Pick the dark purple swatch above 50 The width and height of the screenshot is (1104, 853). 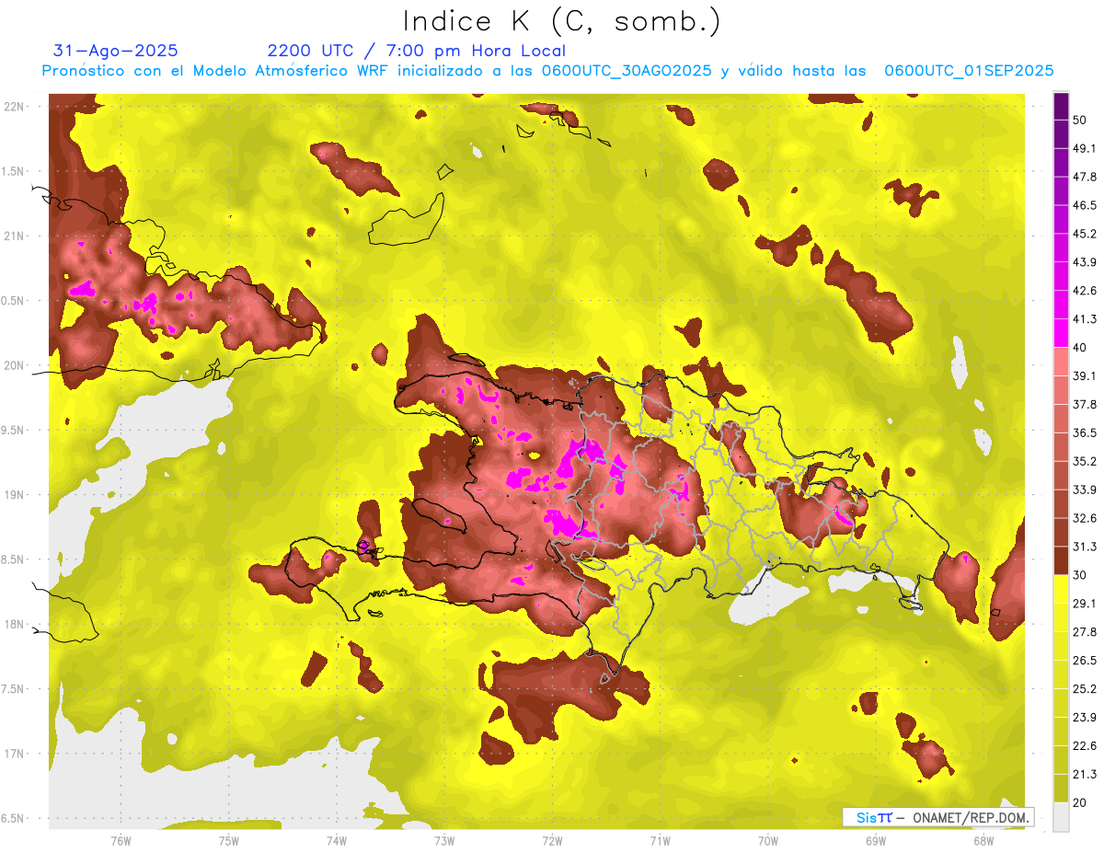point(1061,106)
